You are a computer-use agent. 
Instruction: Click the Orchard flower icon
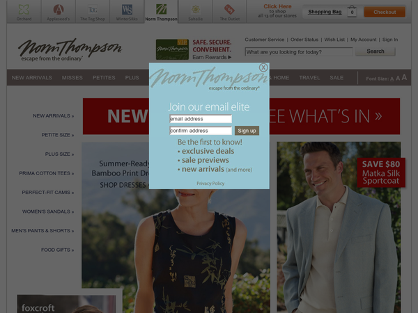pos(24,9)
